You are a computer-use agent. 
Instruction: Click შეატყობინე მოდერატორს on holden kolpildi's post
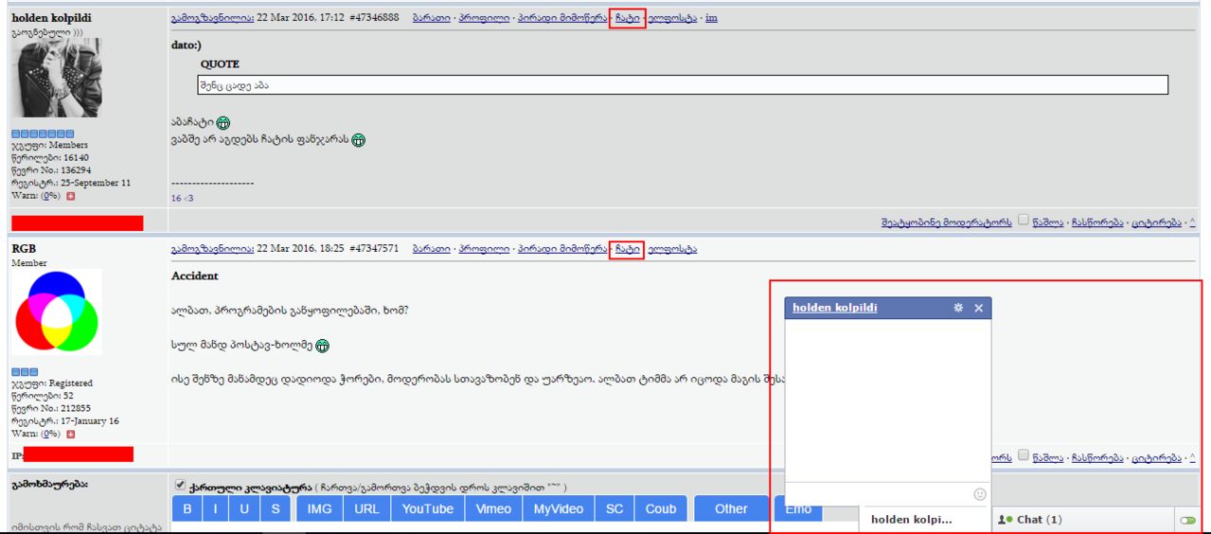tap(946, 222)
